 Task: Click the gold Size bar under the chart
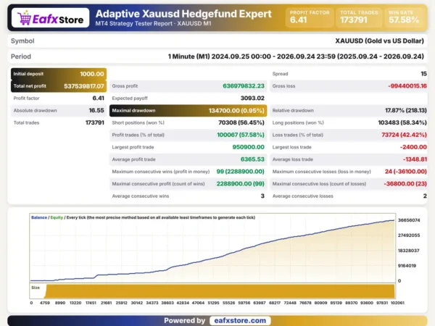(219, 291)
